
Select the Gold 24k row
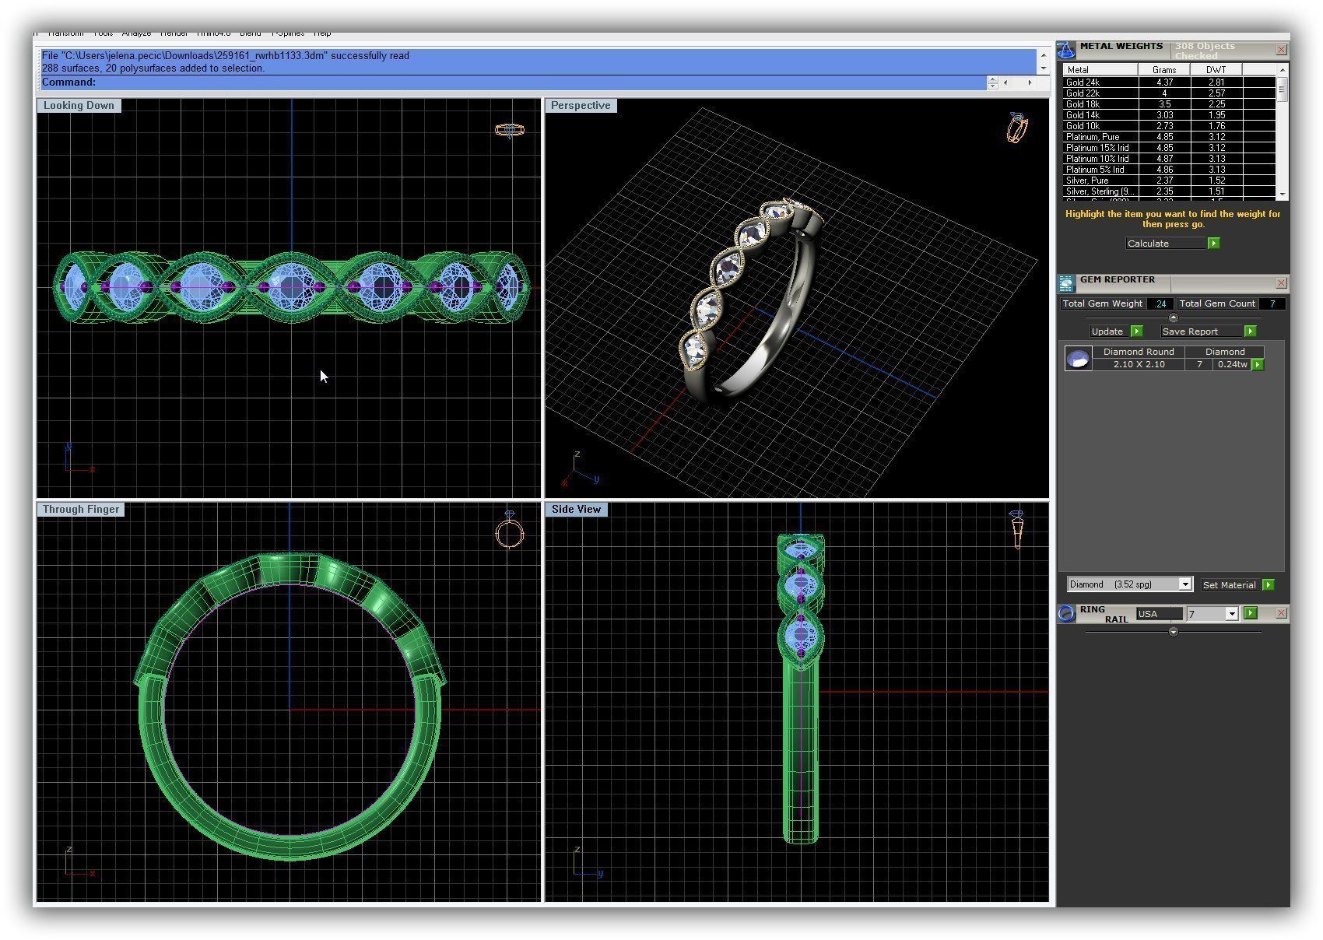pos(1170,82)
